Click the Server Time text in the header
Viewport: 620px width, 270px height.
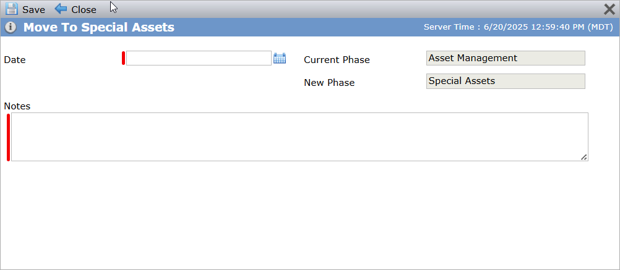519,27
